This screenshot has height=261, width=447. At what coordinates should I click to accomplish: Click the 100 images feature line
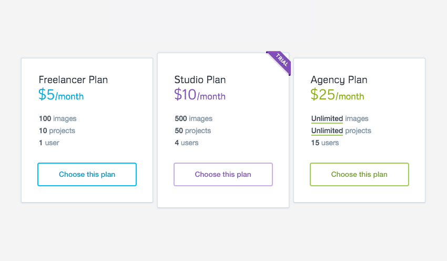(58, 119)
